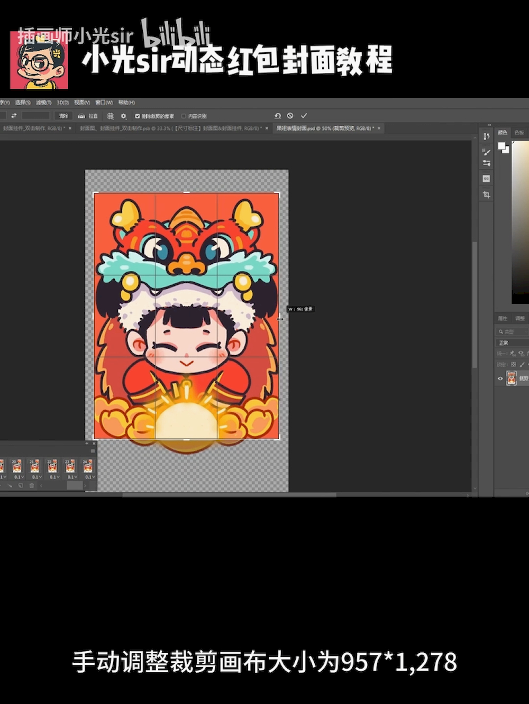Switch to the 色板 panel tab
Image resolution: width=529 pixels, height=704 pixels.
[x=519, y=133]
